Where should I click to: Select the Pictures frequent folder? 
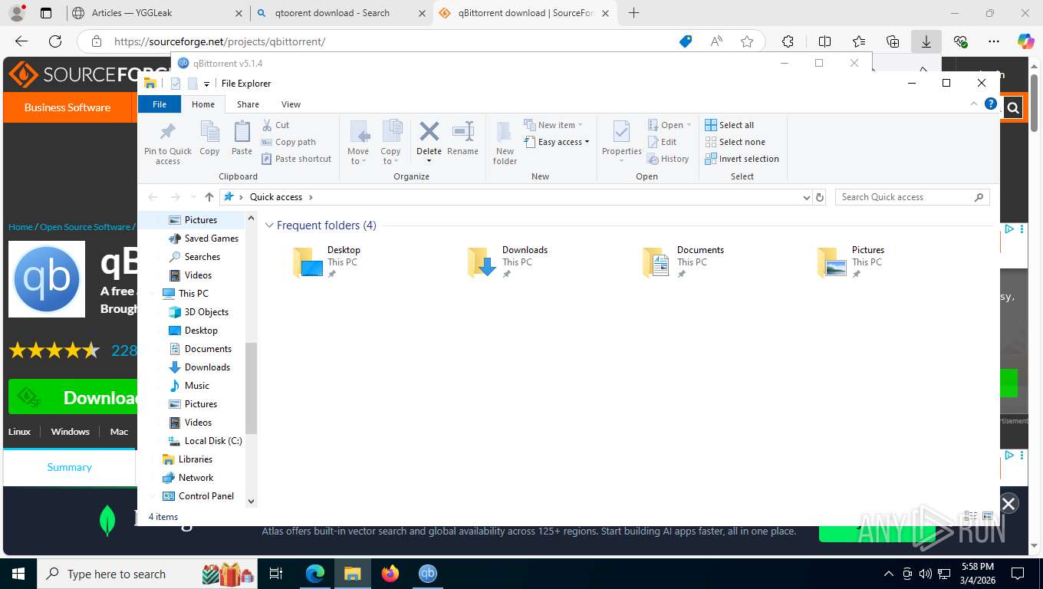(x=851, y=262)
